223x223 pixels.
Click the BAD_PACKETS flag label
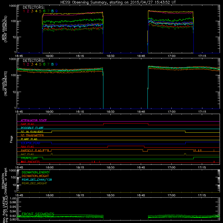coord(30,162)
